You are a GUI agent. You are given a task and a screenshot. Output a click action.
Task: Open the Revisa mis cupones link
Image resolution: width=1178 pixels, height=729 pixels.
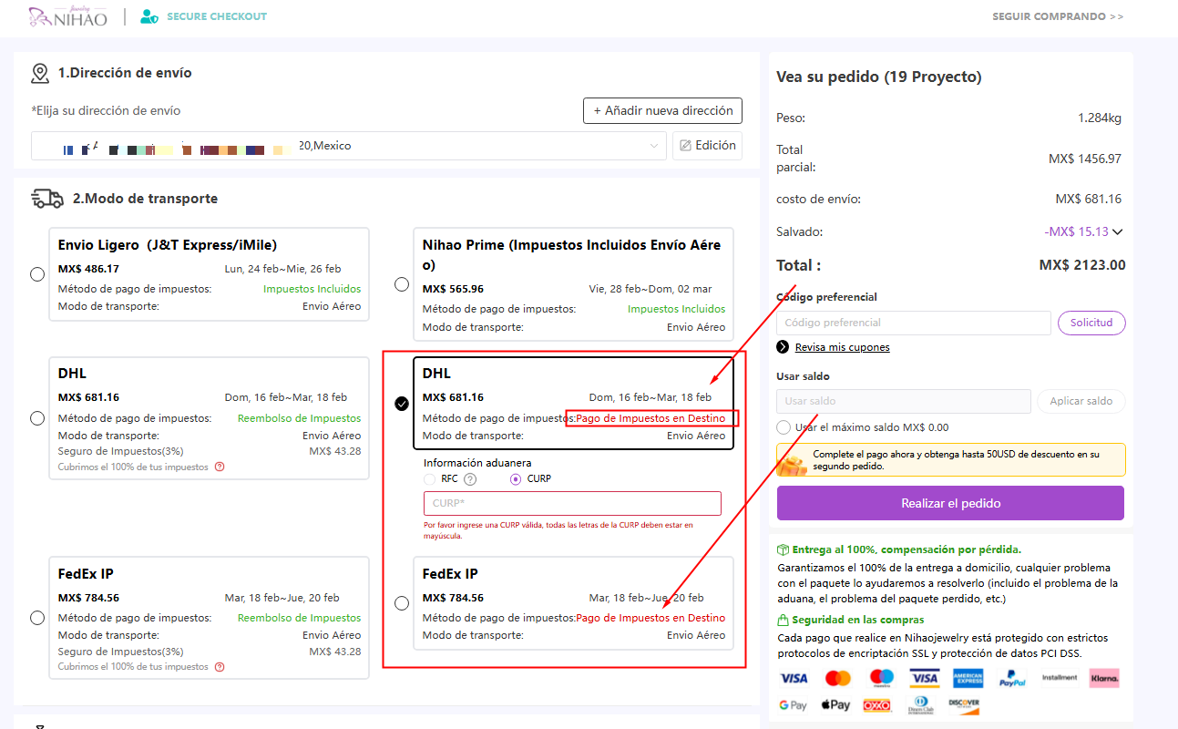(843, 347)
